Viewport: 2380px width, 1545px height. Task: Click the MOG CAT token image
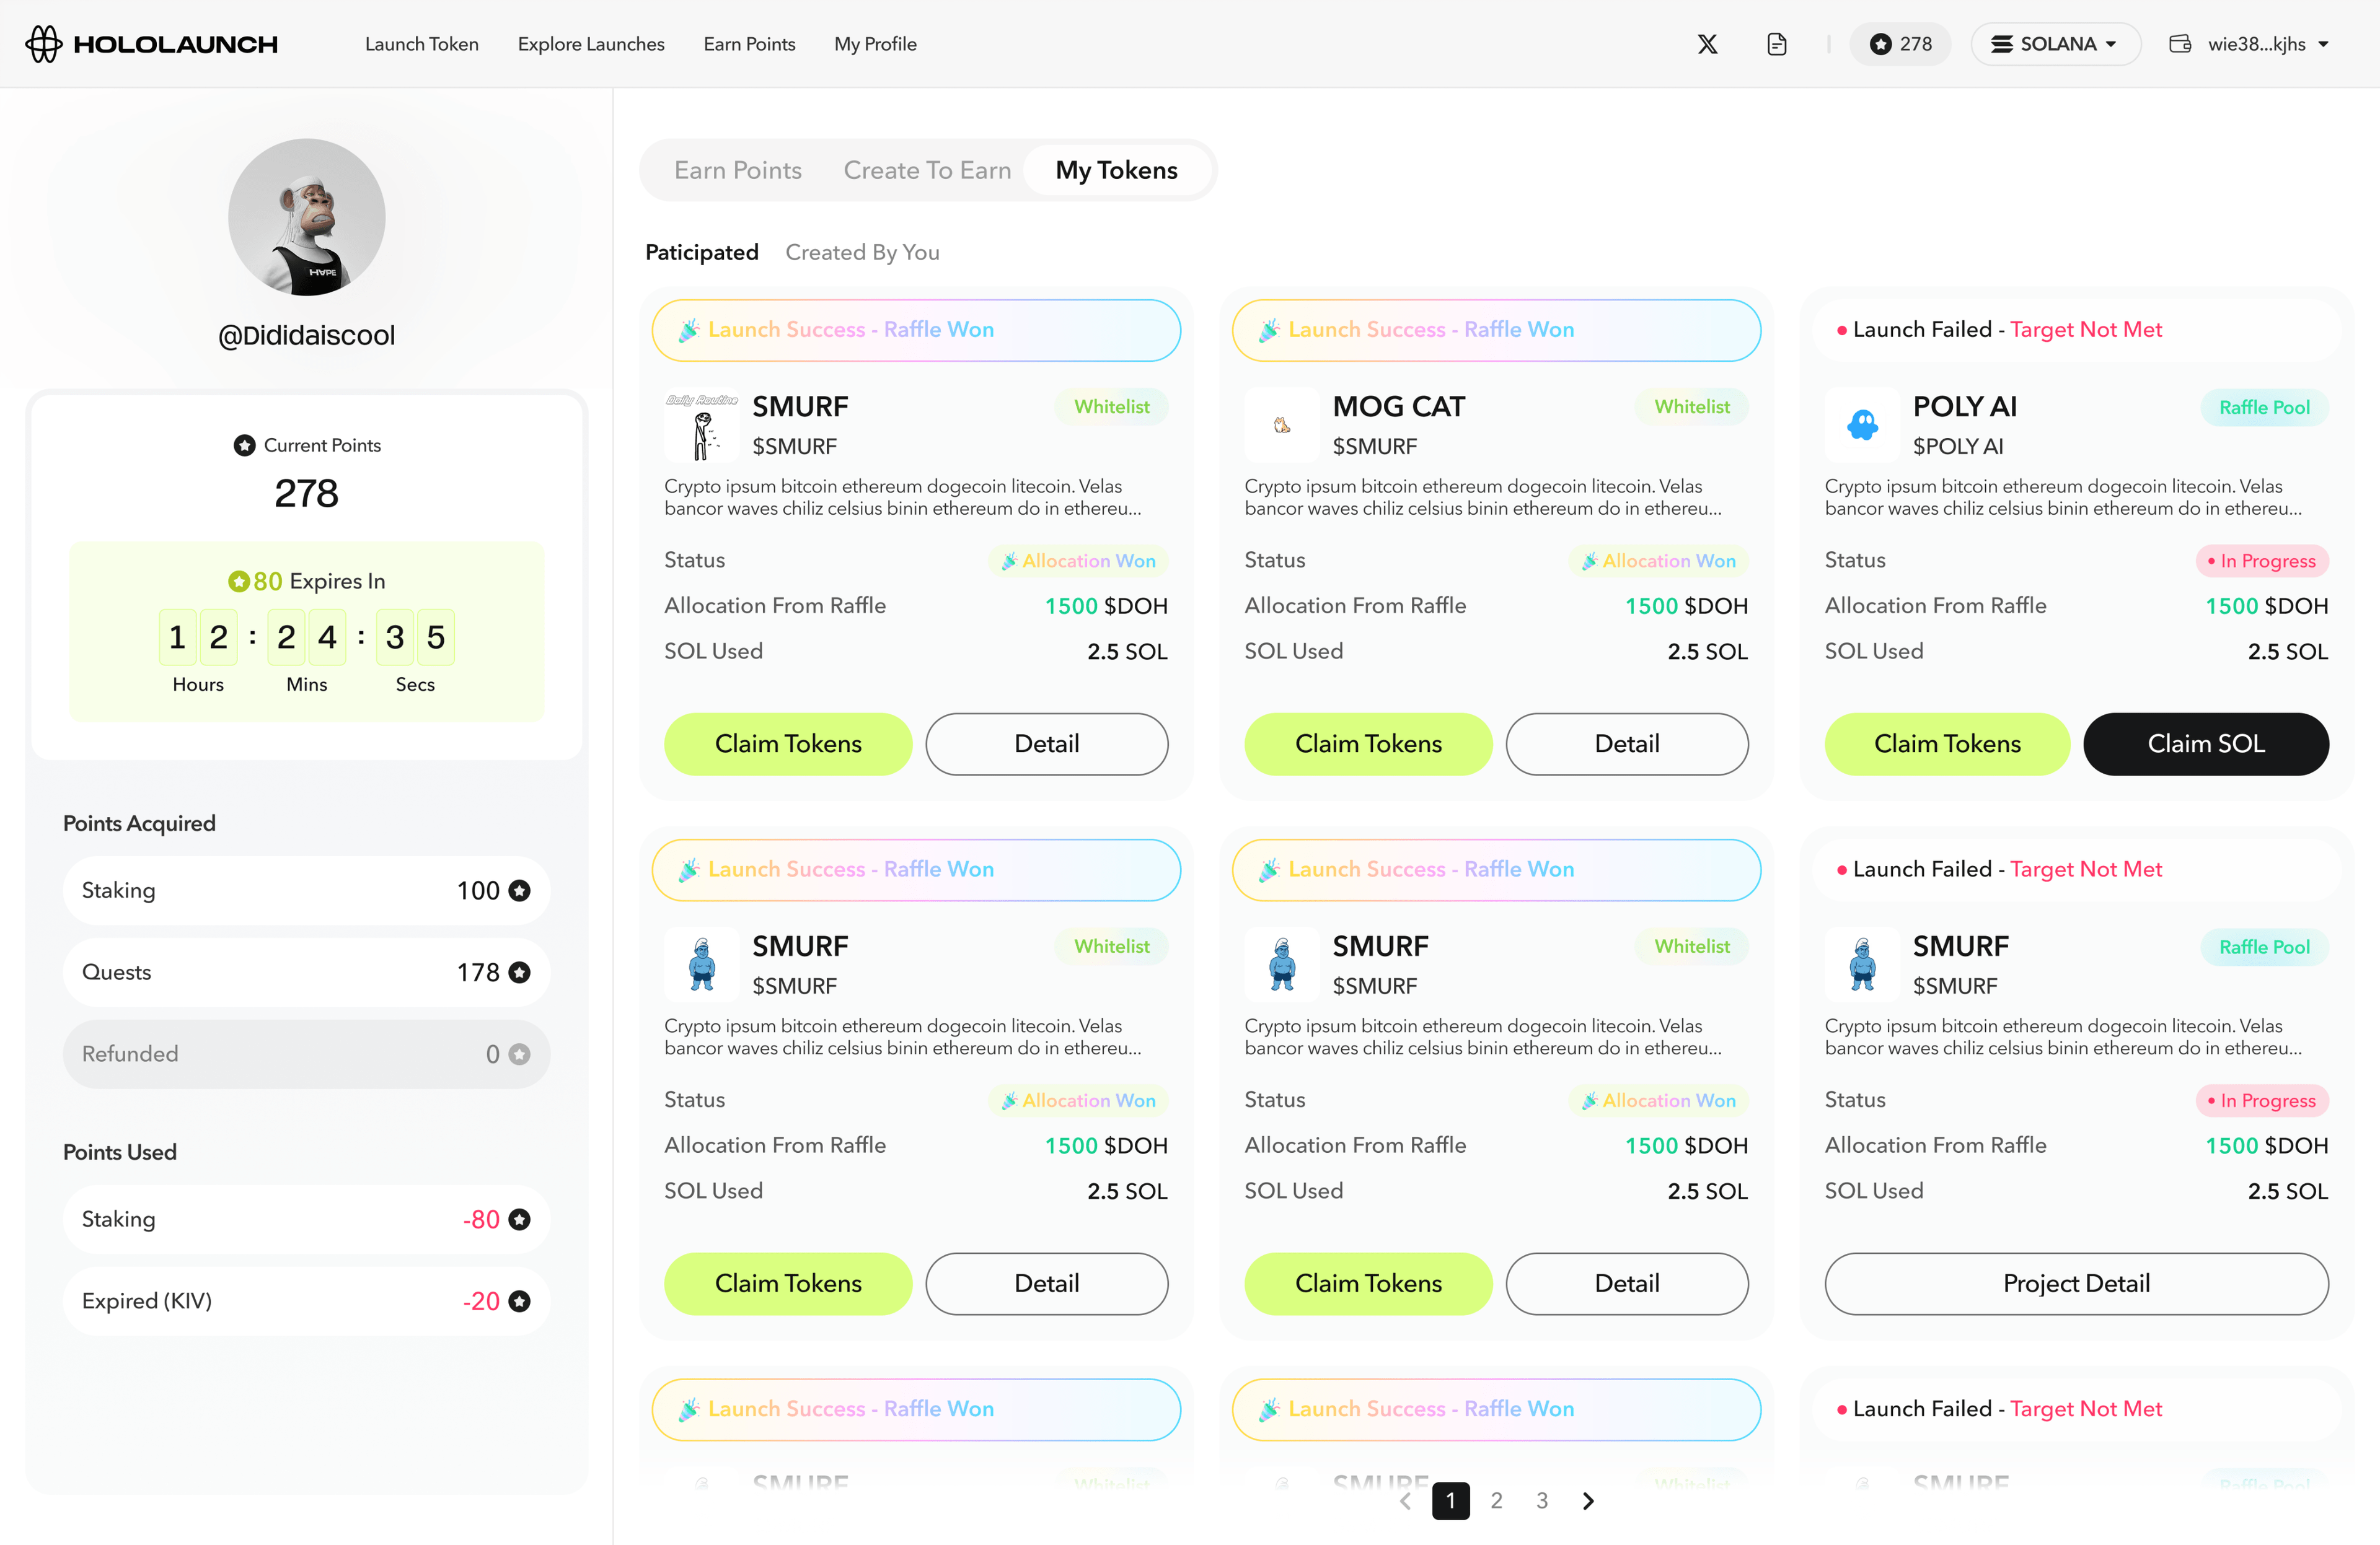click(1282, 425)
